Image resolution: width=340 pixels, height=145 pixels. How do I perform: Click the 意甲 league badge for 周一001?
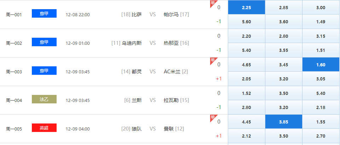(x=44, y=13)
